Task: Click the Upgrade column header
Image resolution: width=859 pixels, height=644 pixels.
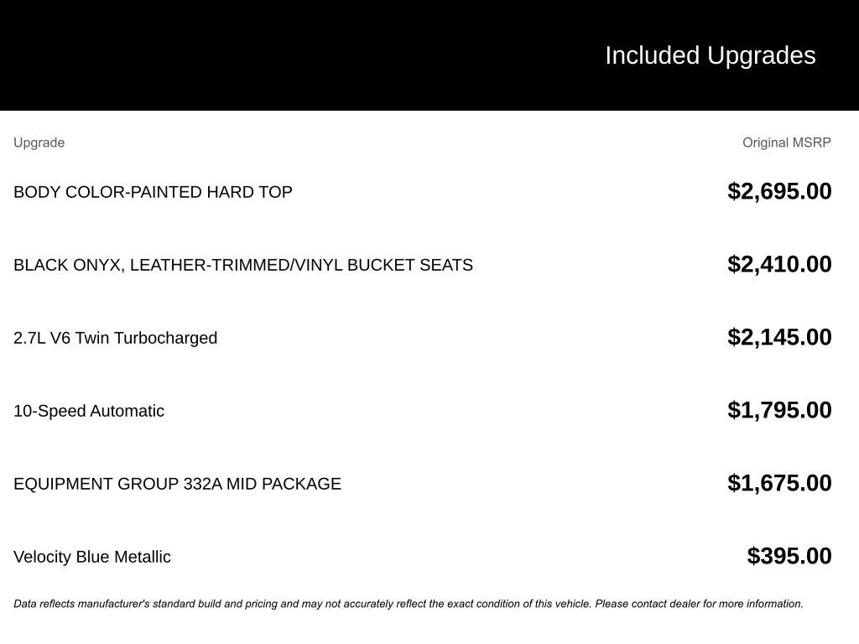Action: (x=39, y=143)
